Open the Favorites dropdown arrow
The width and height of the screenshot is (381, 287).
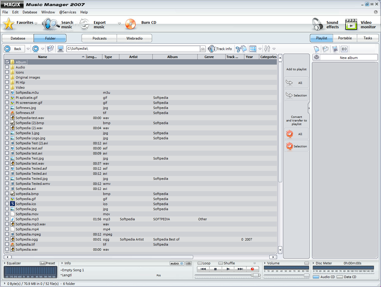(x=36, y=24)
